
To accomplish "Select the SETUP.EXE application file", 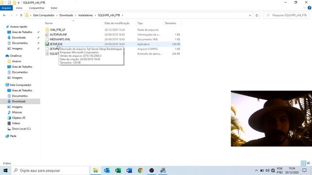I will pyautogui.click(x=56, y=44).
